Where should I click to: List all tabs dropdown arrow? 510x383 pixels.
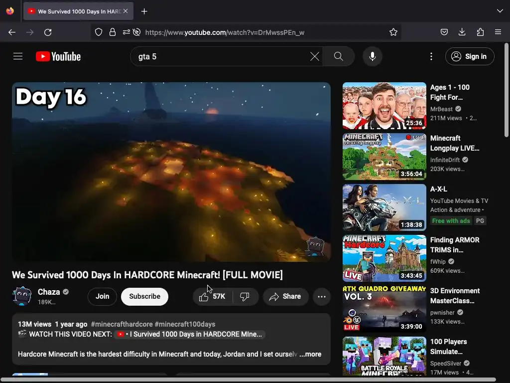coord(500,11)
